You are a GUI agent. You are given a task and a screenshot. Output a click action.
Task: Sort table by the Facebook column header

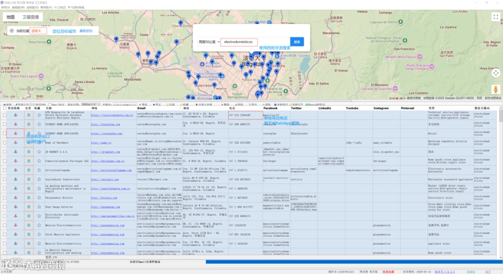coord(270,108)
